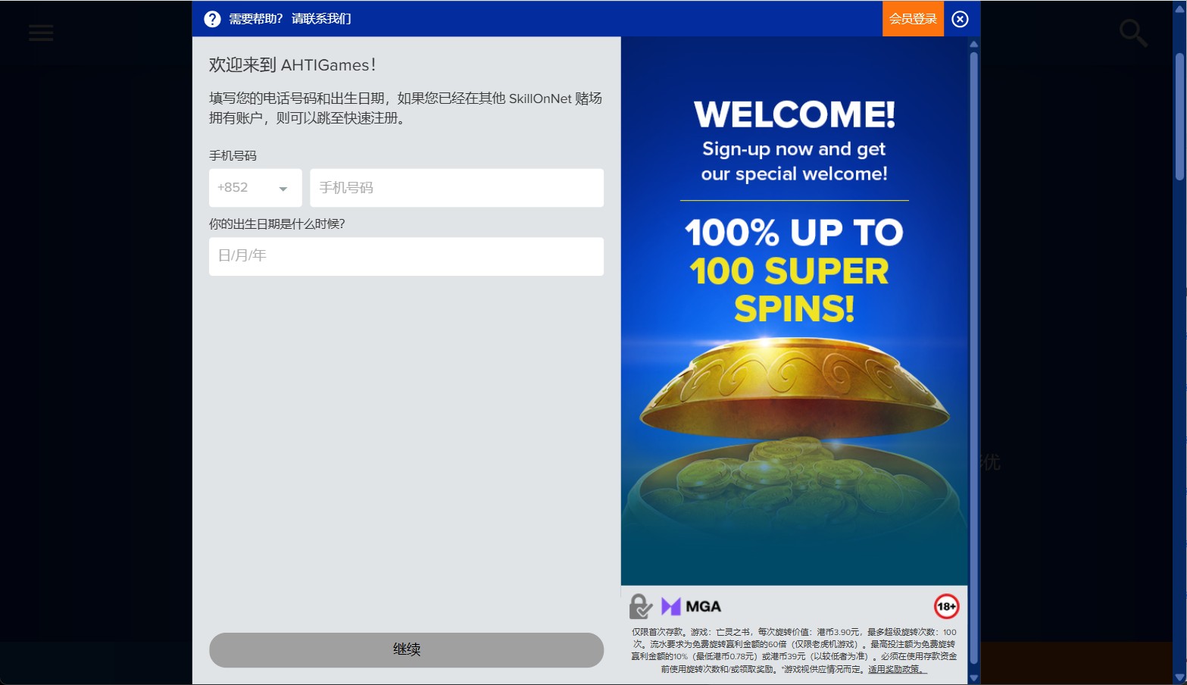Click the golden coin pot image
The height and width of the screenshot is (685, 1187).
pos(794,439)
